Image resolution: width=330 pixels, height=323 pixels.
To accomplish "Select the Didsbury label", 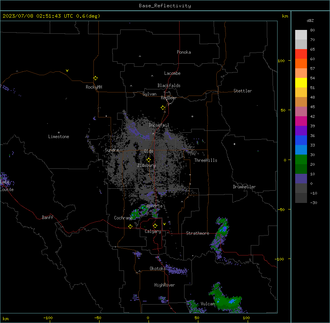I will click(146, 165).
